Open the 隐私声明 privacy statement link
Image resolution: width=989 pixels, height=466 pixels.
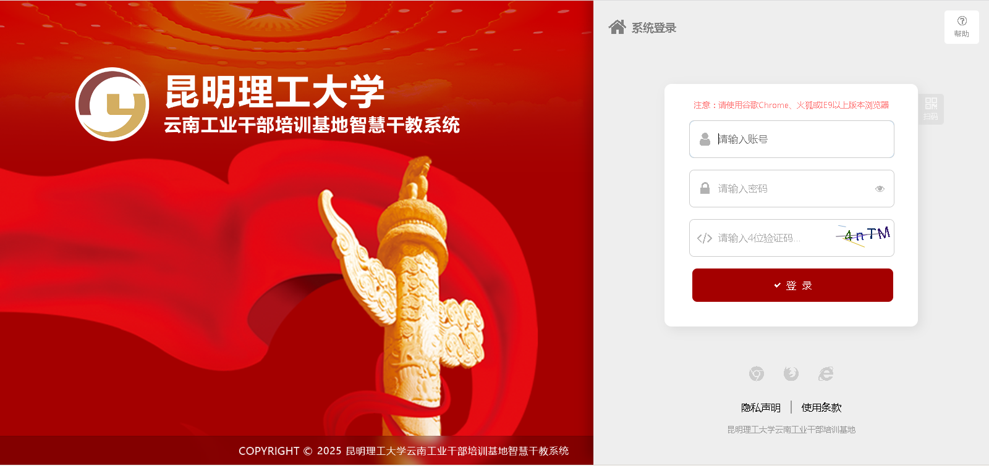pos(761,407)
